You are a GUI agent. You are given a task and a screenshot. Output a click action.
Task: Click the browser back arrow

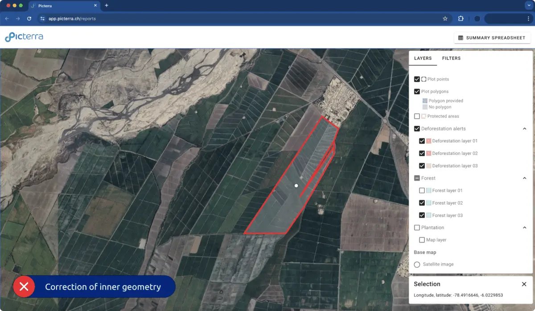[7, 19]
